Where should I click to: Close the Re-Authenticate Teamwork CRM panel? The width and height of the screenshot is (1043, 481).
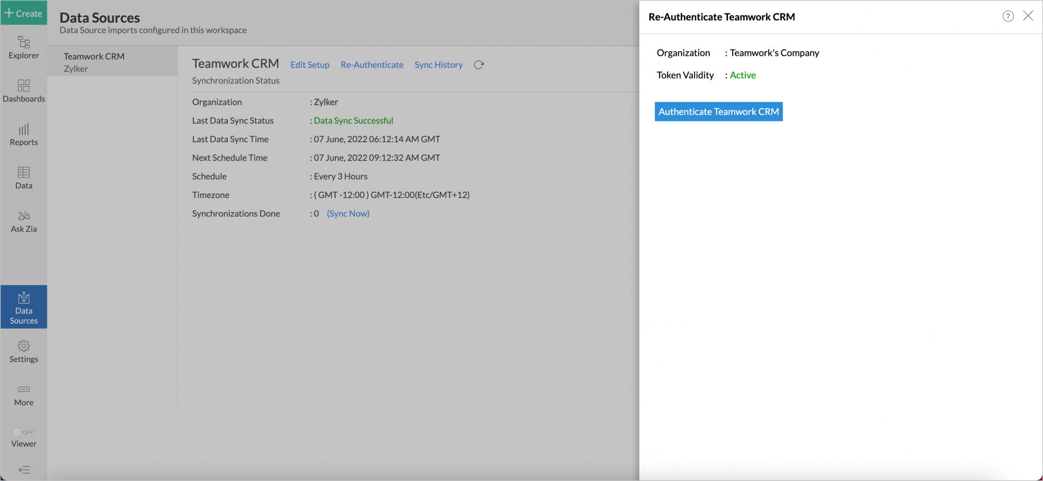click(1028, 16)
